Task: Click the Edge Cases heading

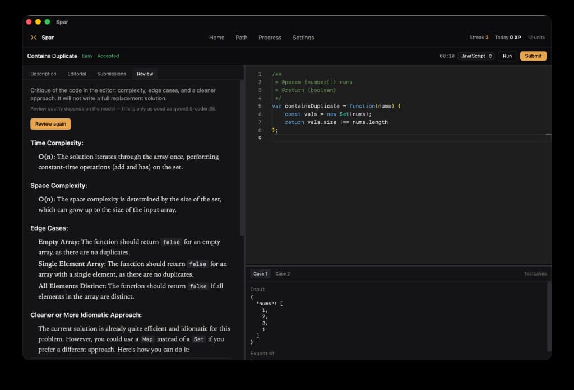Action: click(49, 228)
